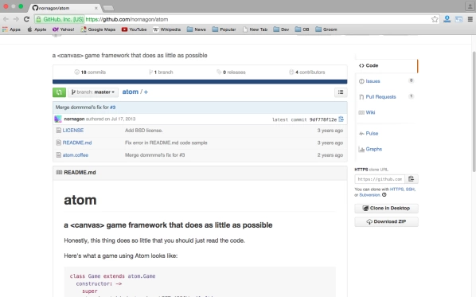
Task: Open the Yahoo! bookmark
Action: 63,29
